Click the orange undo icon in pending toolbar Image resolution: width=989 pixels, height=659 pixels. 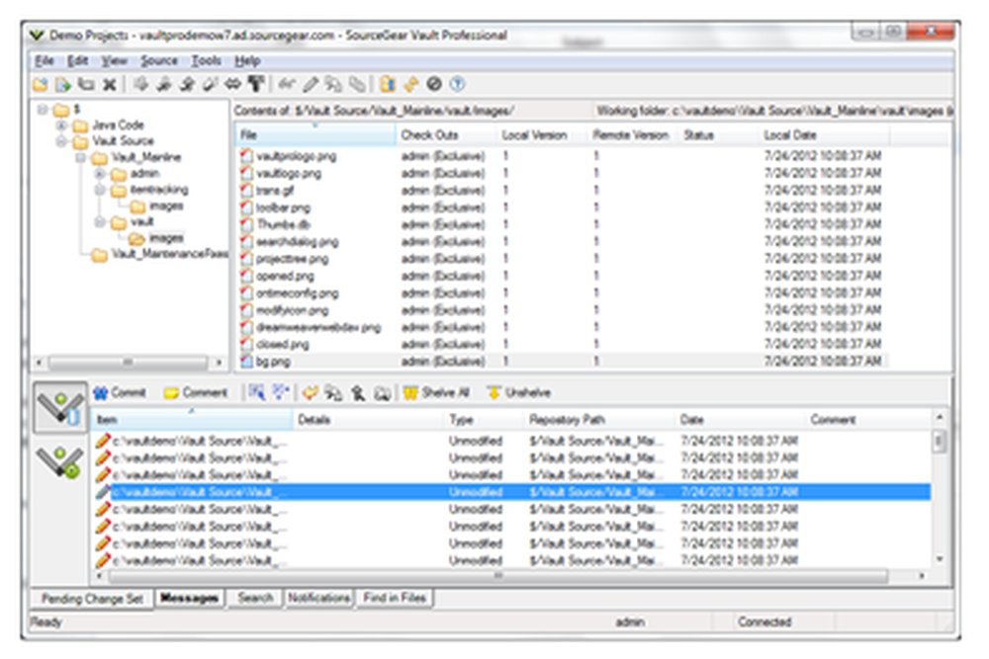310,392
